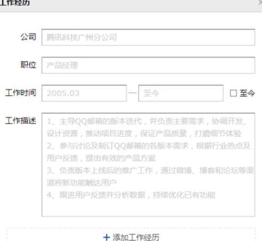
Task: Click the 公司 company name input field
Action: 149,37
